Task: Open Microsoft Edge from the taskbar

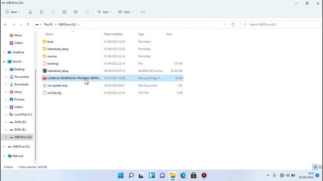Action: (183, 175)
